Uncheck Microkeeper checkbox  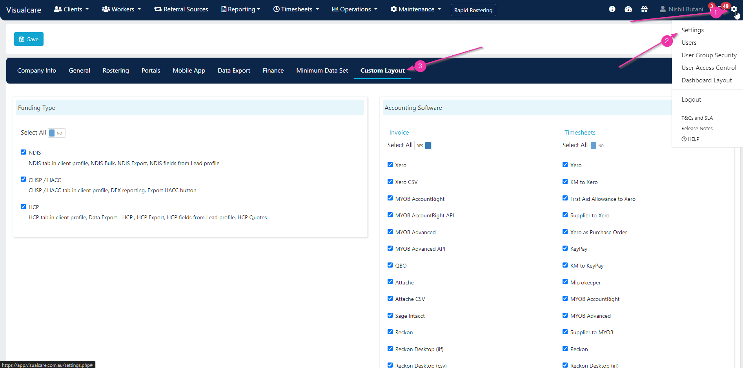point(565,282)
